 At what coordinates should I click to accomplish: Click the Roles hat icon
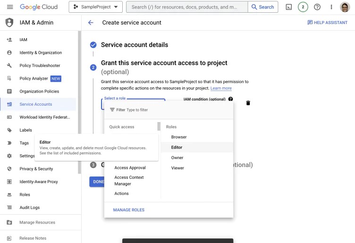pos(9,194)
